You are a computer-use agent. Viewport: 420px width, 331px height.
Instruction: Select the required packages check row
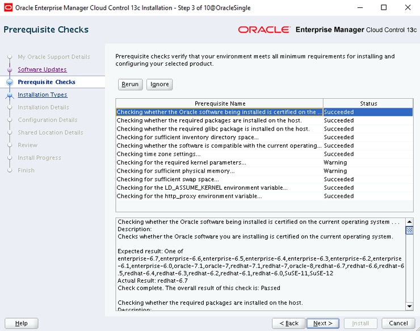[264, 120]
